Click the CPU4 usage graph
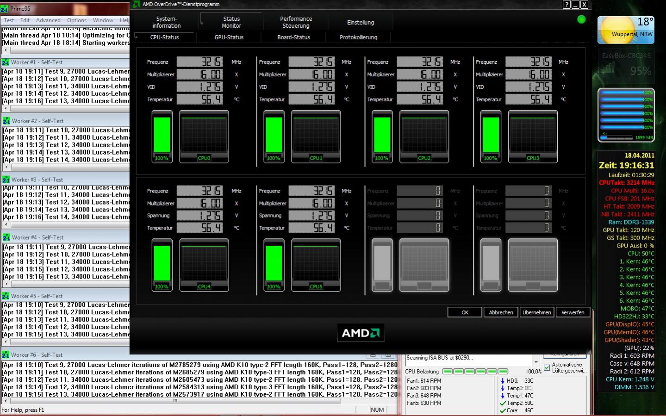Screen dimensions: 666x416 [204, 265]
